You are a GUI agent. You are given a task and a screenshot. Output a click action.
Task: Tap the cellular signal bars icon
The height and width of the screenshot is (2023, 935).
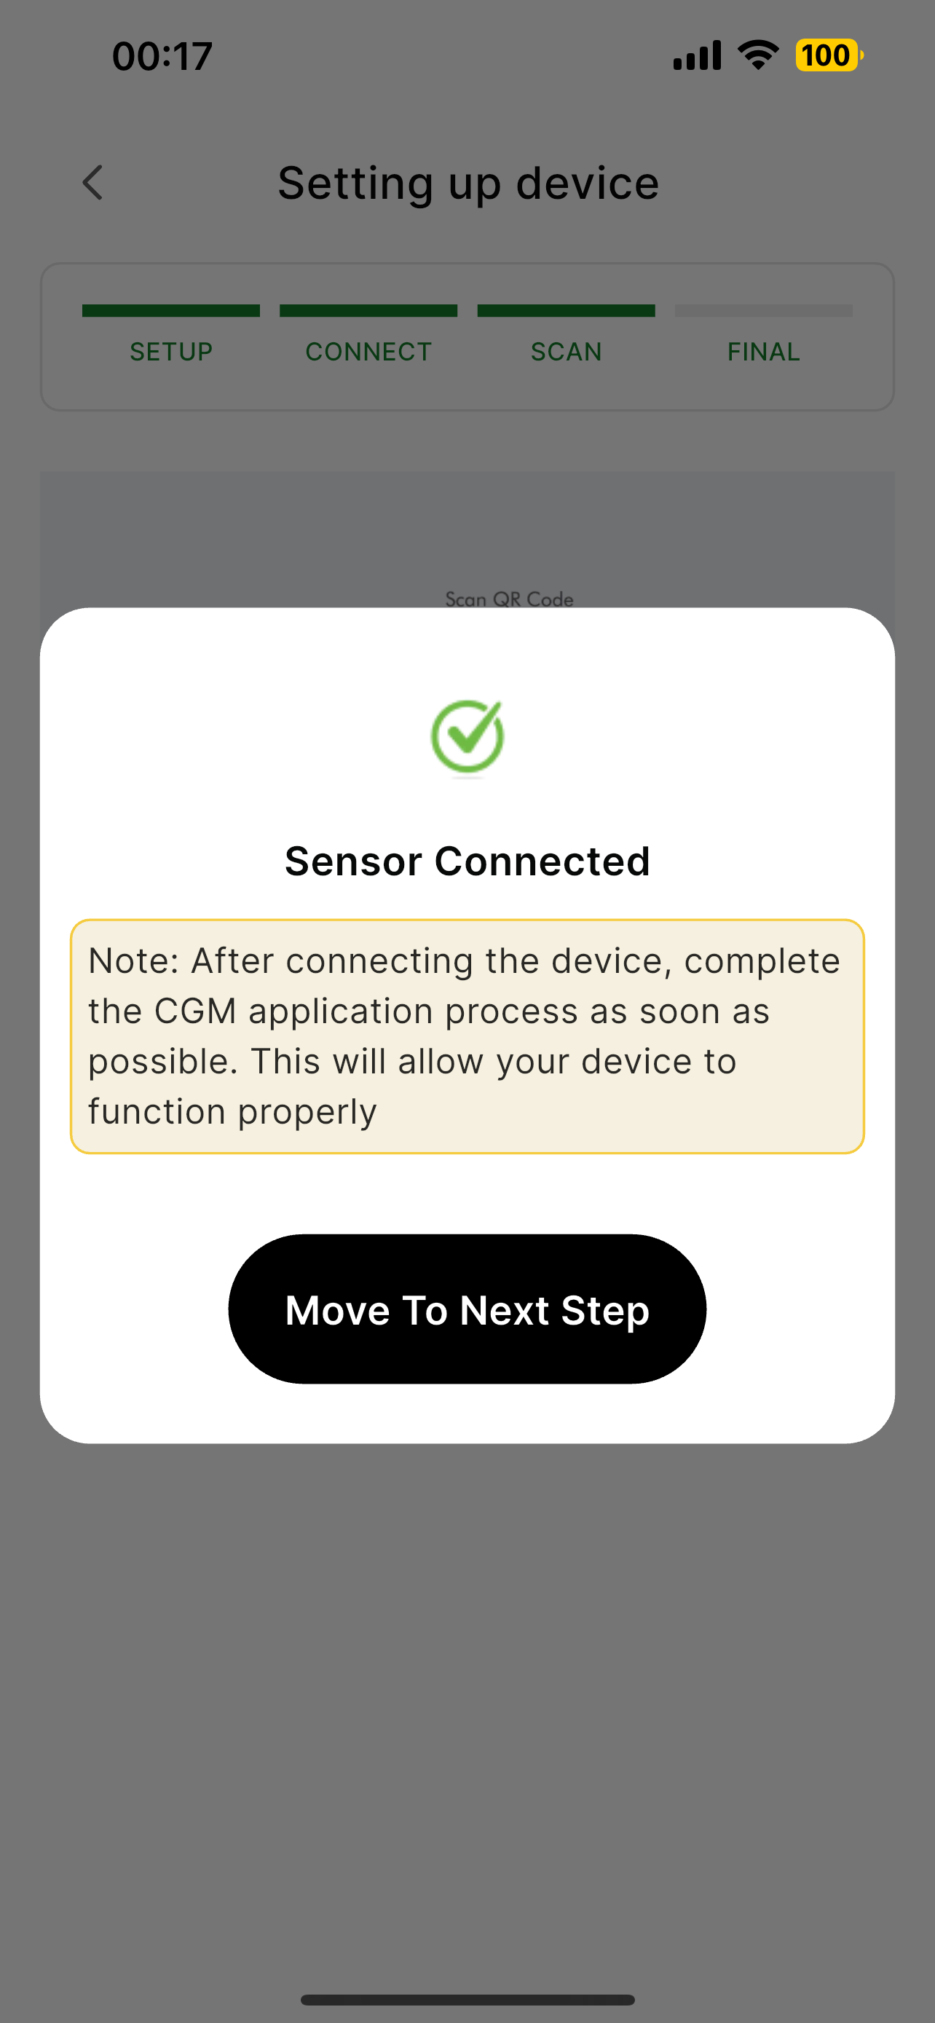697,56
